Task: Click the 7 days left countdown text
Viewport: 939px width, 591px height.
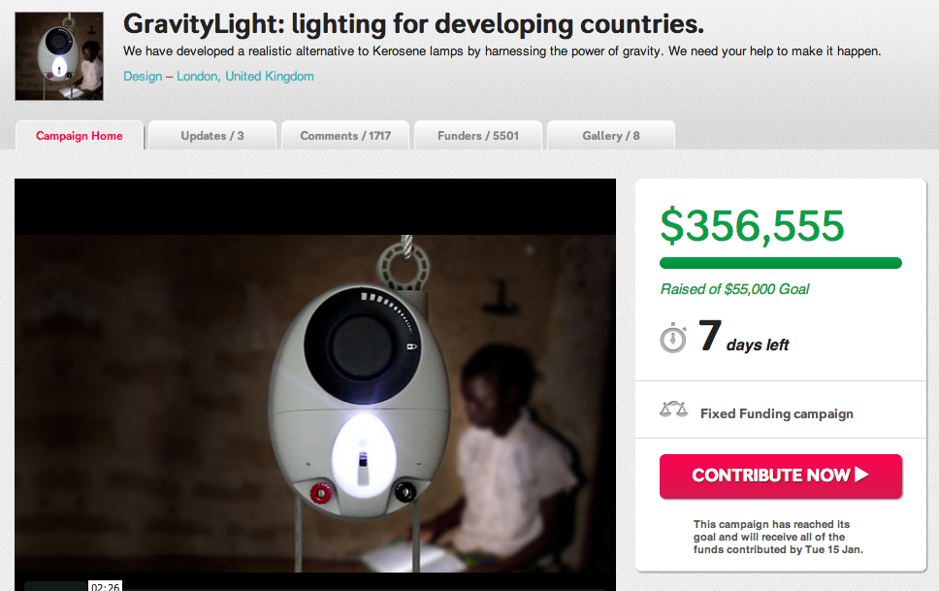Action: [743, 337]
